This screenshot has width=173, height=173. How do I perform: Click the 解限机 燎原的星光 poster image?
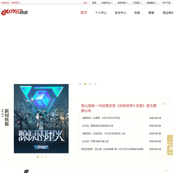(x=41, y=119)
